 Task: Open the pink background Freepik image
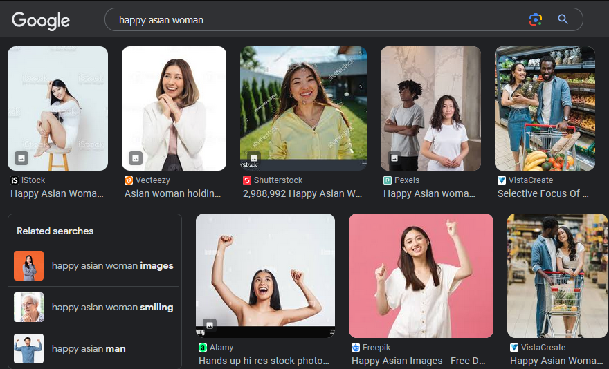421,275
